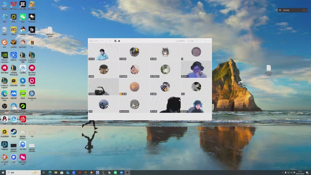The height and width of the screenshot is (175, 311).
Task: Open the blue chat-bubble circle desktop app
Action: click(x=14, y=158)
